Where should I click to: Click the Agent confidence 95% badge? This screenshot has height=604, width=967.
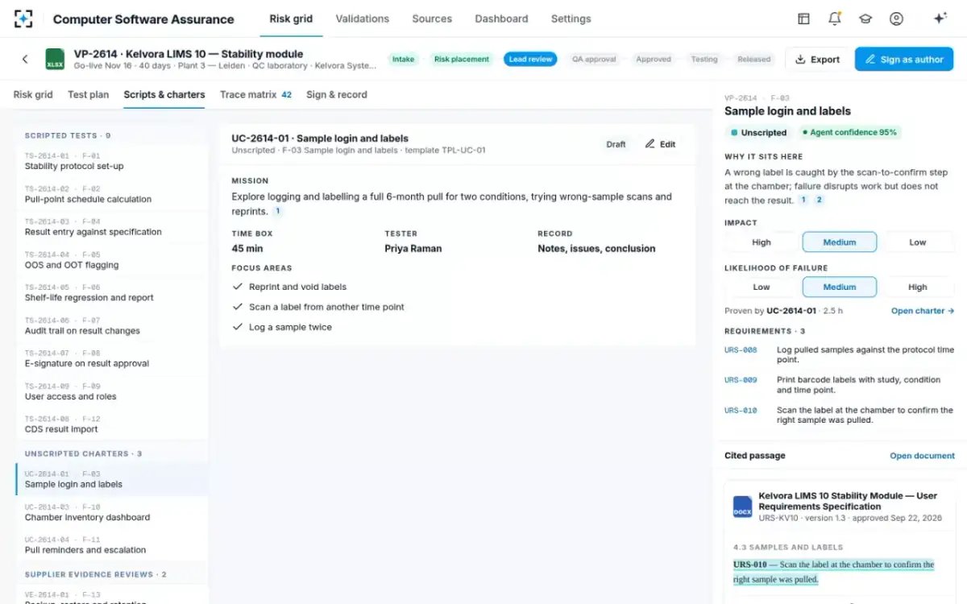849,133
